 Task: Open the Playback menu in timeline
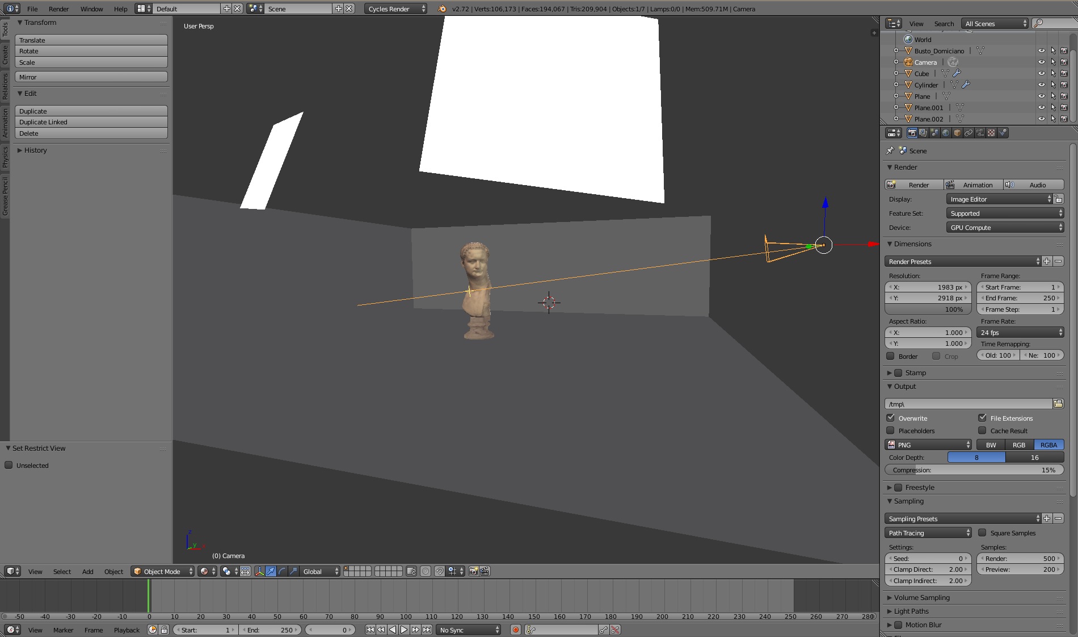click(127, 630)
